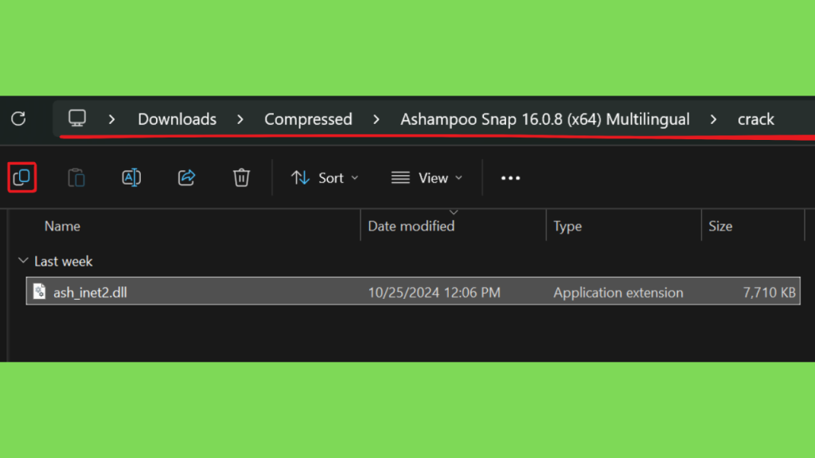Sort by the Name column header

click(x=62, y=226)
